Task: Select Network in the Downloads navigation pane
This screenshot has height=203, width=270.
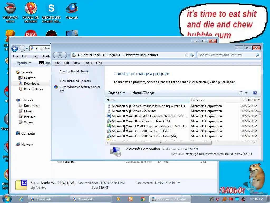Action: point(27,145)
